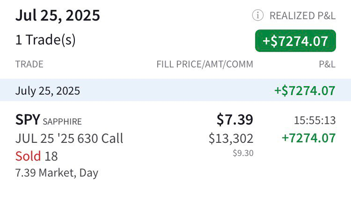Select the Jul 25, 2025 date heading
This screenshot has width=351, height=222.
click(x=58, y=15)
